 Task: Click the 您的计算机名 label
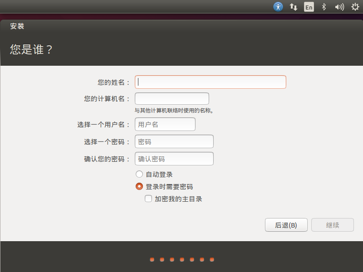click(x=107, y=99)
